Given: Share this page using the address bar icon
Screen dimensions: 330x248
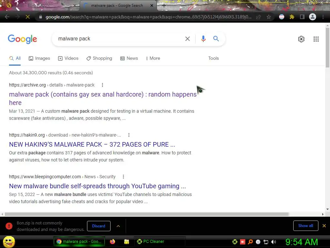Looking at the screenshot, I should point(258,17).
